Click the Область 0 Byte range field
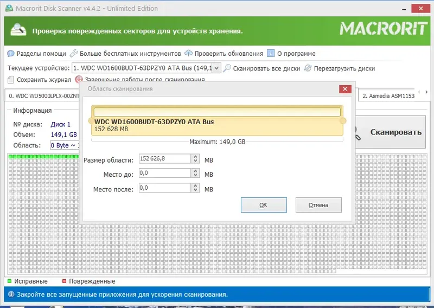This screenshot has height=308, width=434. coord(64,145)
